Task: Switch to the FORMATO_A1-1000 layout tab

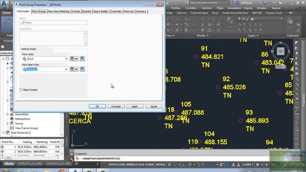Action: [30, 163]
